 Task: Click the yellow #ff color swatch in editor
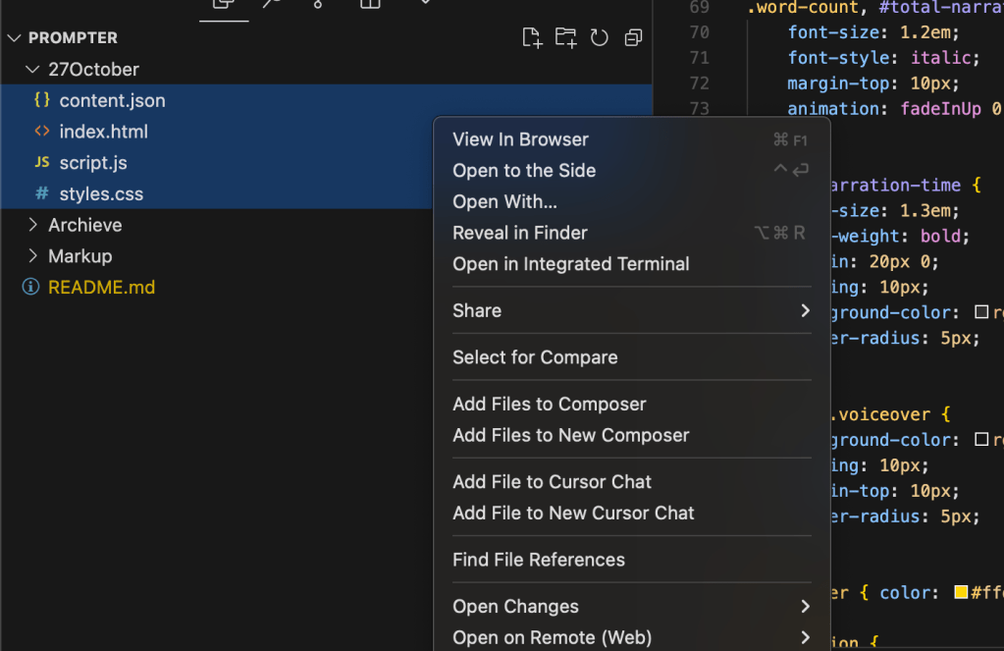[x=961, y=592]
